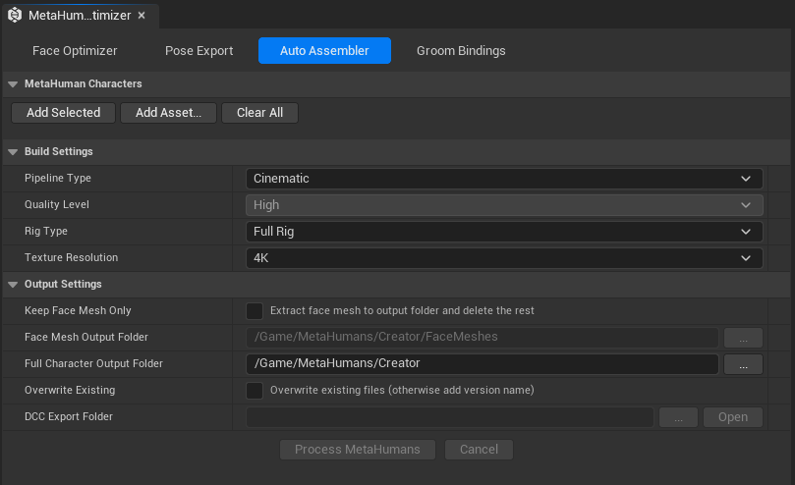This screenshot has width=795, height=485.
Task: Close the MetaHuman Optimizer tab
Action: tap(142, 15)
